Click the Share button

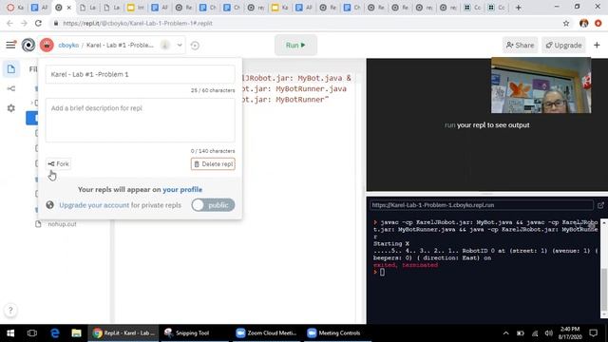(520, 46)
